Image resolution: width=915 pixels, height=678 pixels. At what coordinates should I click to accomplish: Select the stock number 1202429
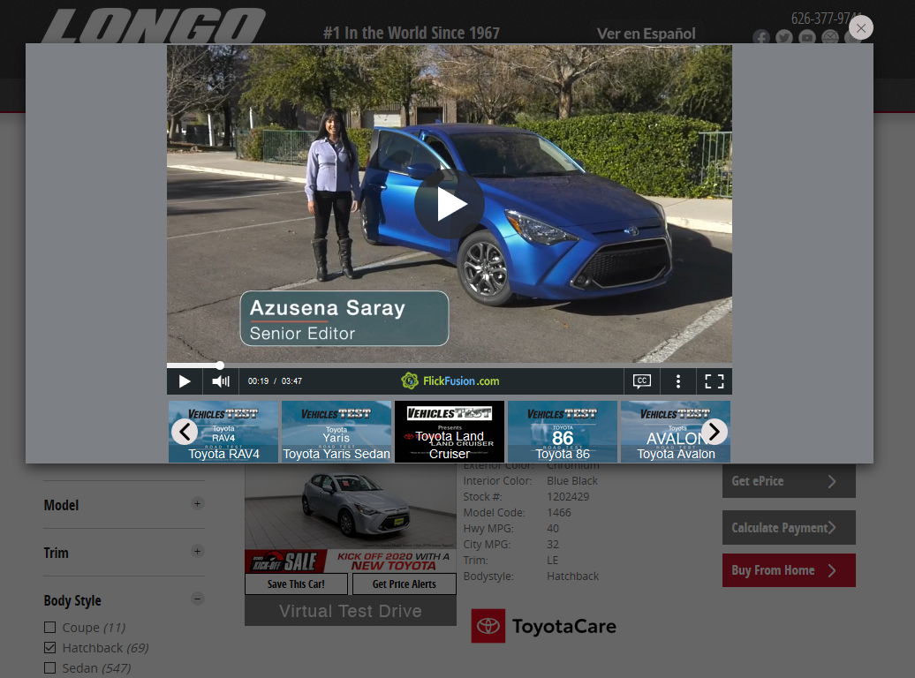pyautogui.click(x=568, y=496)
